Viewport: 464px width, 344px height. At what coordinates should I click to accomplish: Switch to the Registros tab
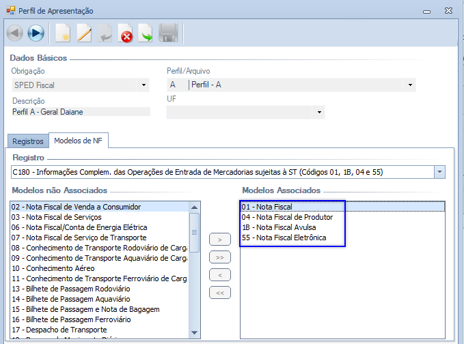[x=28, y=141]
